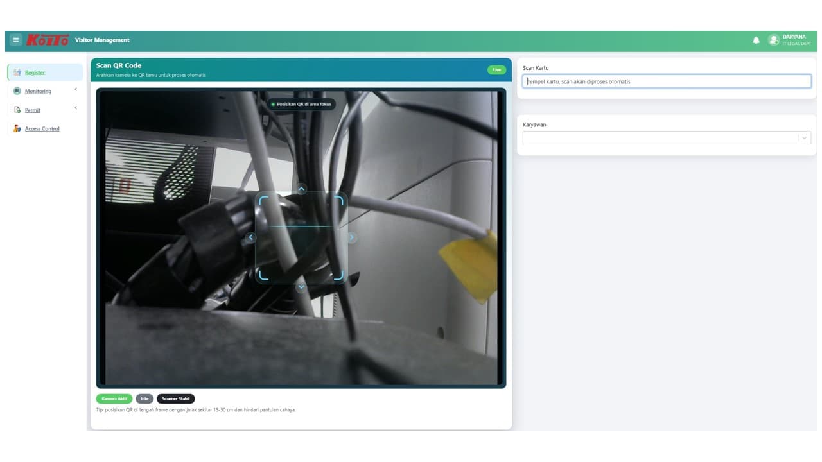Screen dimensions: 822x462
Task: Click the Scan QR Code heading
Action: [x=119, y=65]
